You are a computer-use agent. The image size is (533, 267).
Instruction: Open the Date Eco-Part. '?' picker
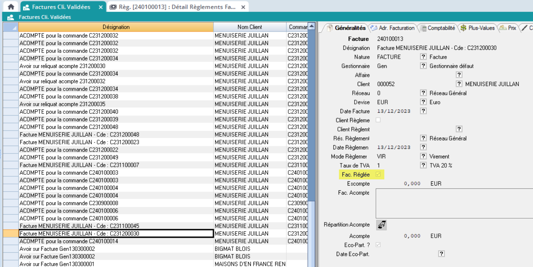pyautogui.click(x=441, y=254)
